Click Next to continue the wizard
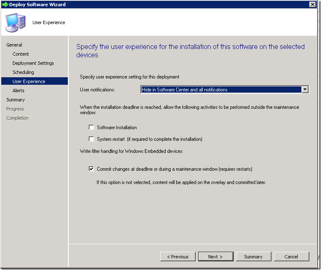The image size is (321, 270). 215,257
